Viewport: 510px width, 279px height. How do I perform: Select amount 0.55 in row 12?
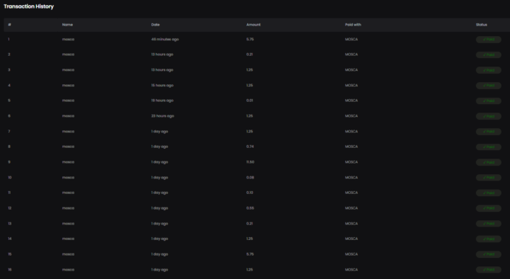(x=250, y=208)
